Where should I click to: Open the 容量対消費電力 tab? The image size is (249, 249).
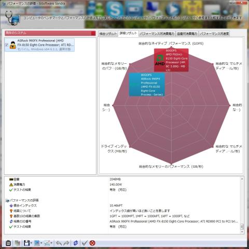point(187,34)
